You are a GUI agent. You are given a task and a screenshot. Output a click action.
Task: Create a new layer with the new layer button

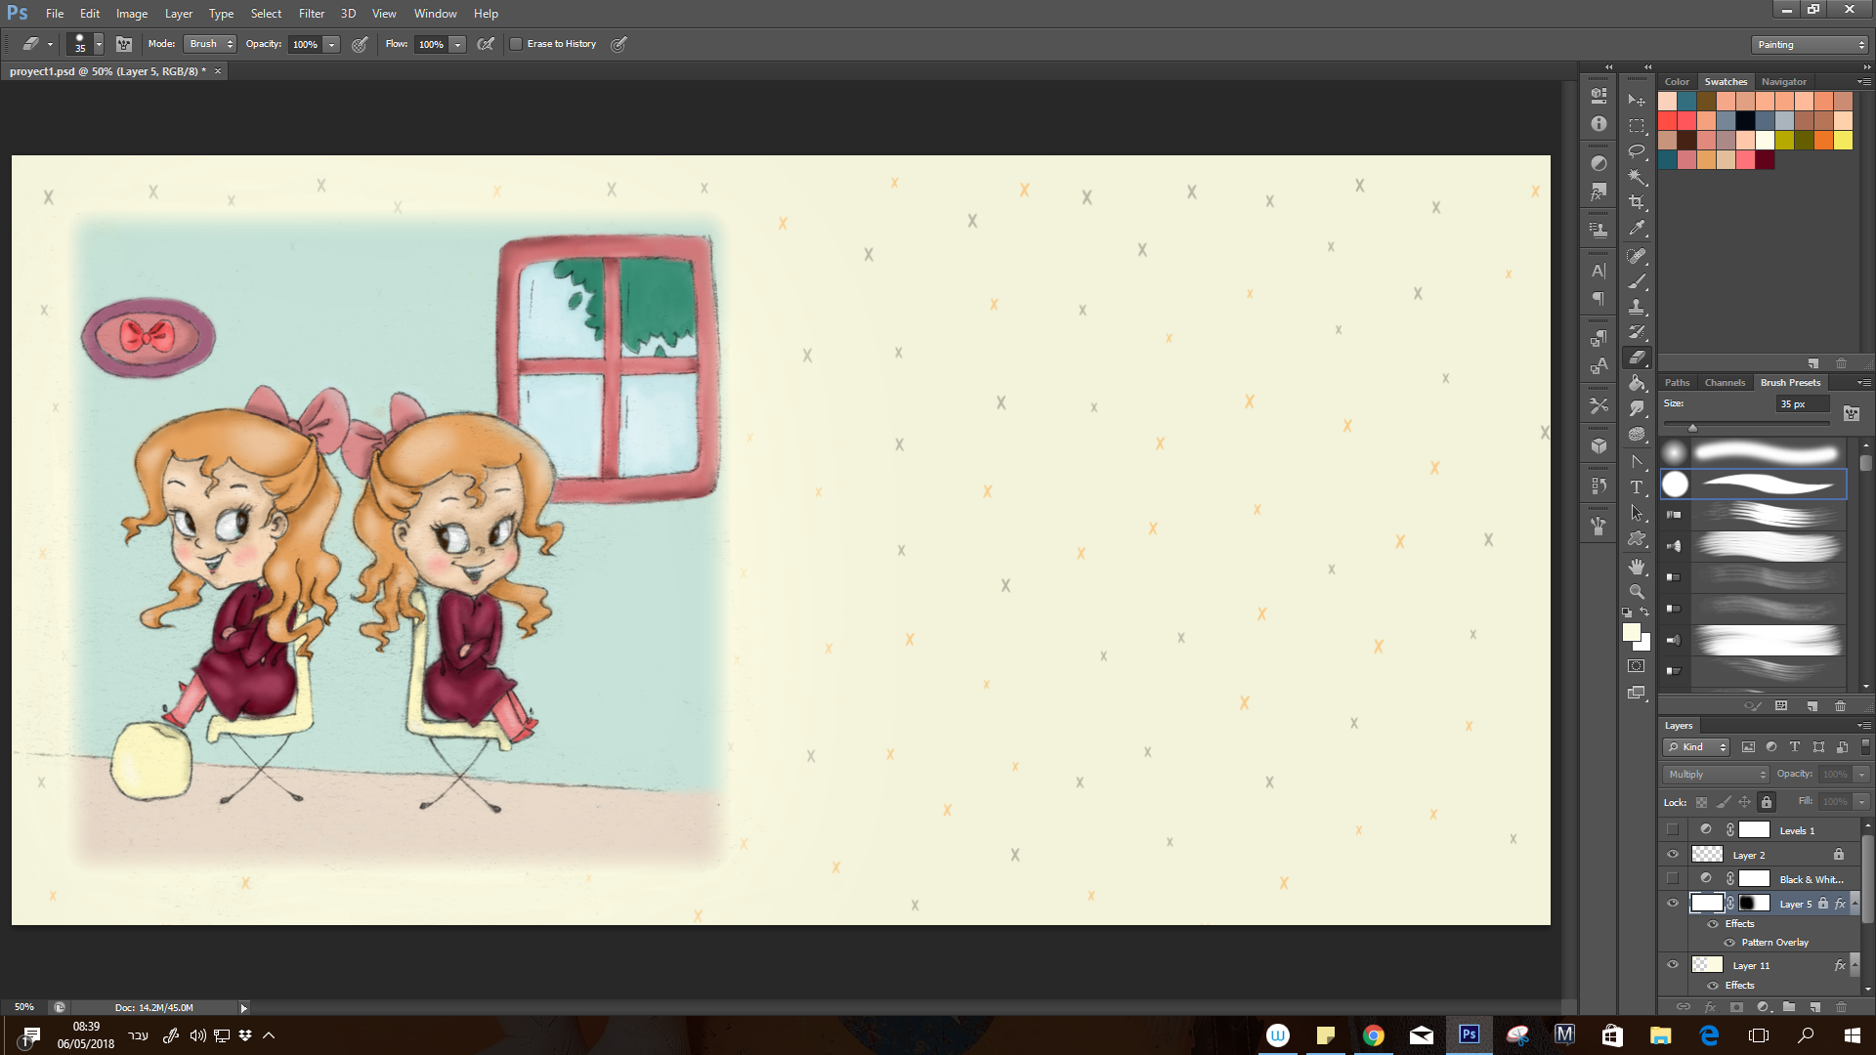1813,1007
